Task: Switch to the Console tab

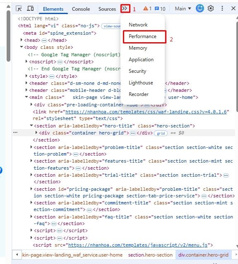Action: 81,9
